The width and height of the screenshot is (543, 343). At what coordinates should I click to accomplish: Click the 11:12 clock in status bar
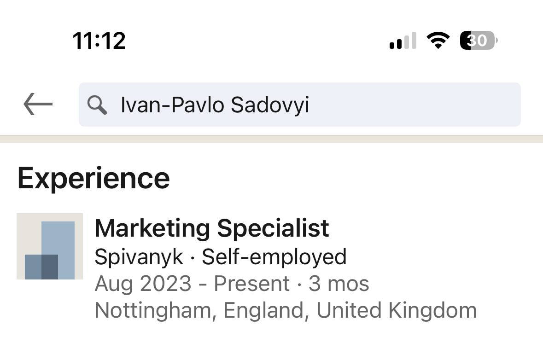tap(99, 41)
